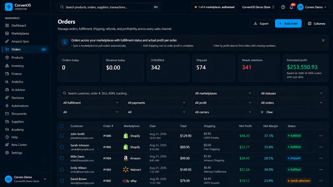333x187 pixels.
Task: Select Mike Davis's order checkbox
Action: point(62,158)
